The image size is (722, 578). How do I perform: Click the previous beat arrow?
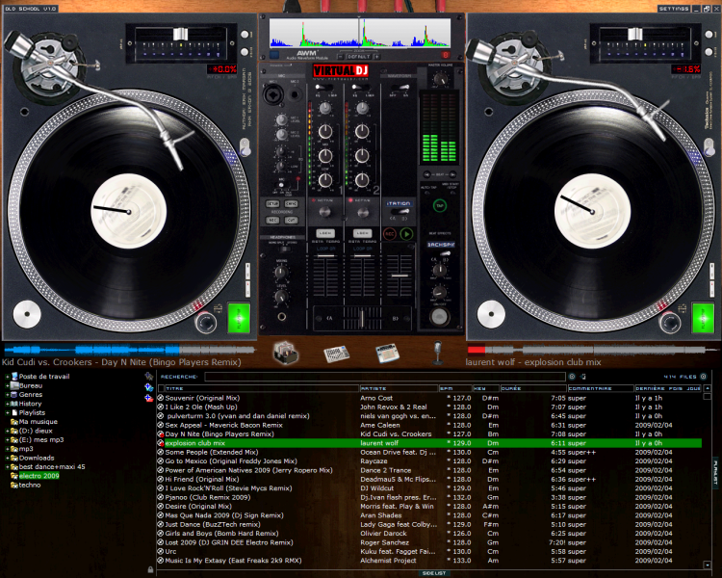[426, 174]
